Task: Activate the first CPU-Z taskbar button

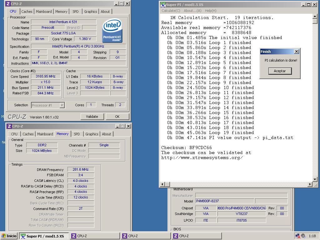Action: click(95, 236)
